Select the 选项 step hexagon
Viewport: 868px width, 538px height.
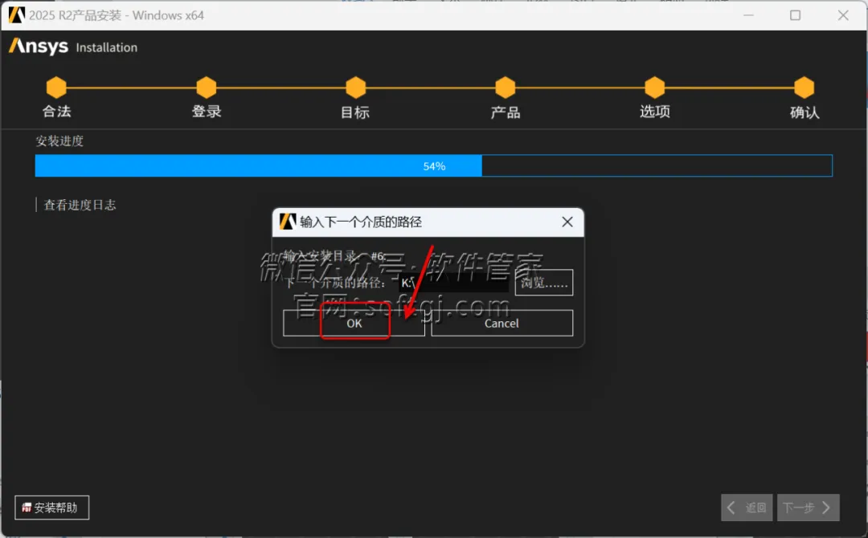point(655,87)
